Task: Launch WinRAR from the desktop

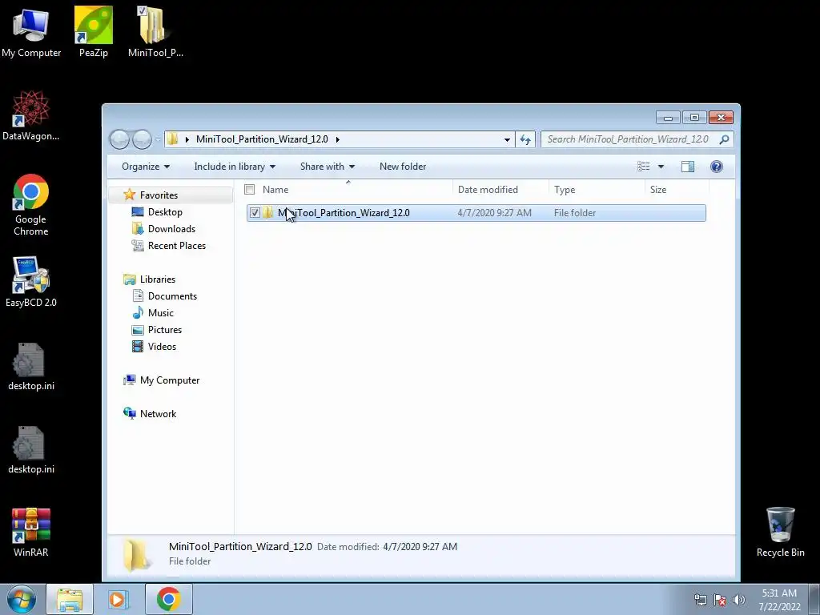Action: pos(31,532)
